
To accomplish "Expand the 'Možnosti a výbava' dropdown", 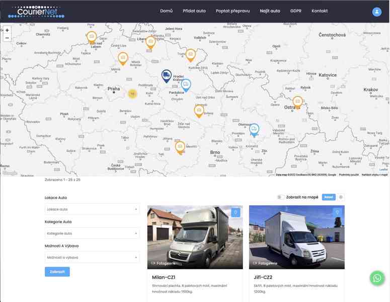I will 92,258.
